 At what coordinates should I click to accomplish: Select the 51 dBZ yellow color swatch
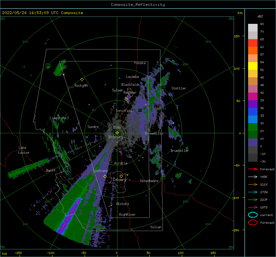pos(253,66)
